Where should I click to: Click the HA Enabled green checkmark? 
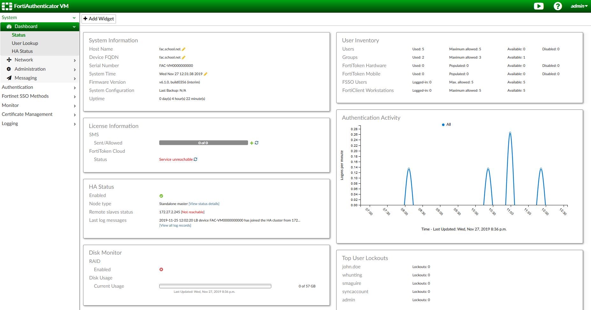coord(161,195)
